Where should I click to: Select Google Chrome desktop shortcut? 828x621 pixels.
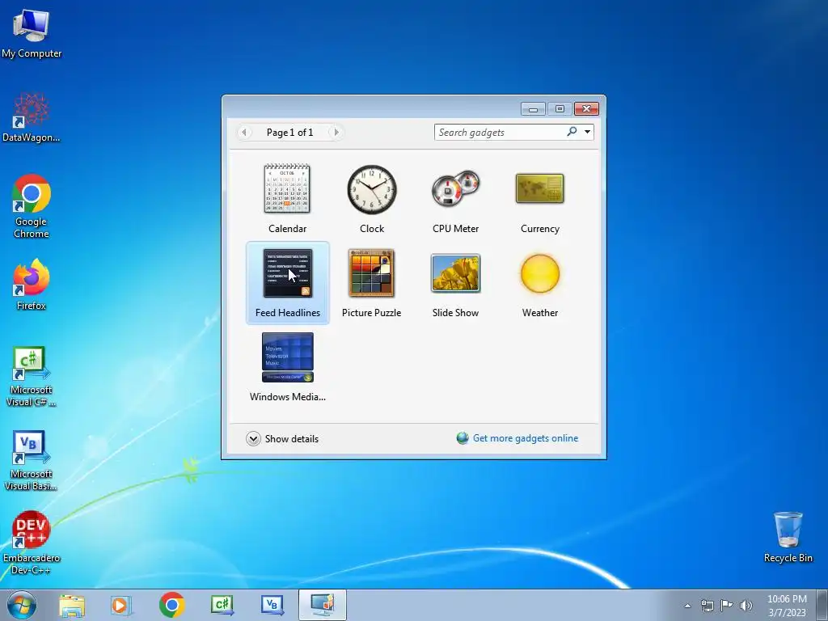pos(32,206)
